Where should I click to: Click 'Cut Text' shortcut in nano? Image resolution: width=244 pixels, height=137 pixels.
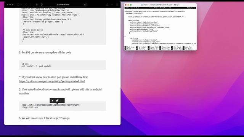176,47
